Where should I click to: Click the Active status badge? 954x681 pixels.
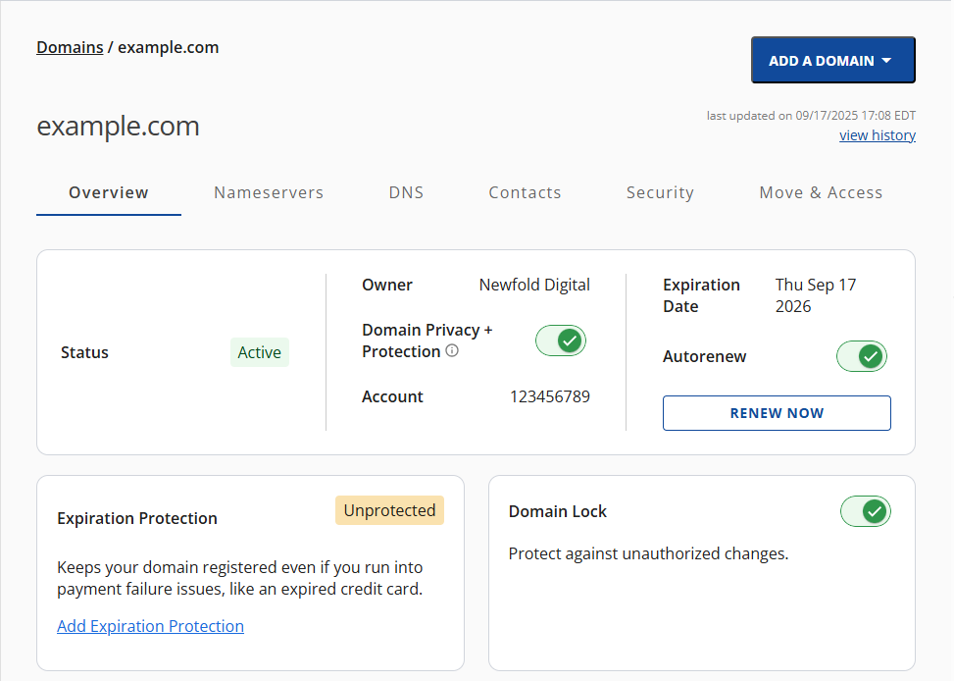[x=259, y=352]
